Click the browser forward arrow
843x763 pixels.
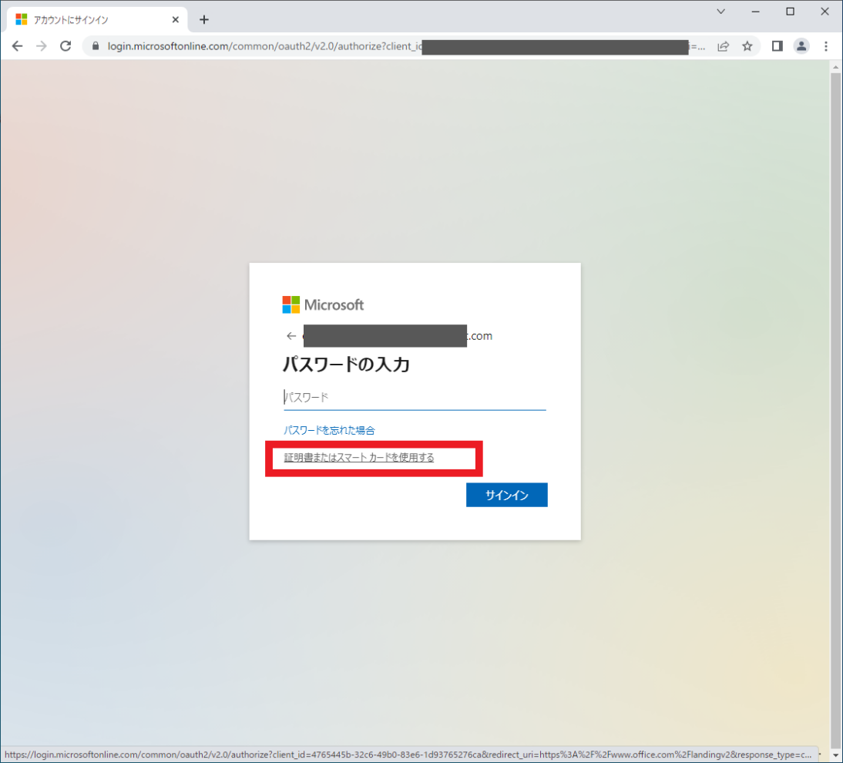(x=42, y=46)
